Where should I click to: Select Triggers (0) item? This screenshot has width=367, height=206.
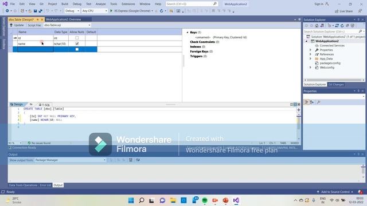[x=198, y=56]
